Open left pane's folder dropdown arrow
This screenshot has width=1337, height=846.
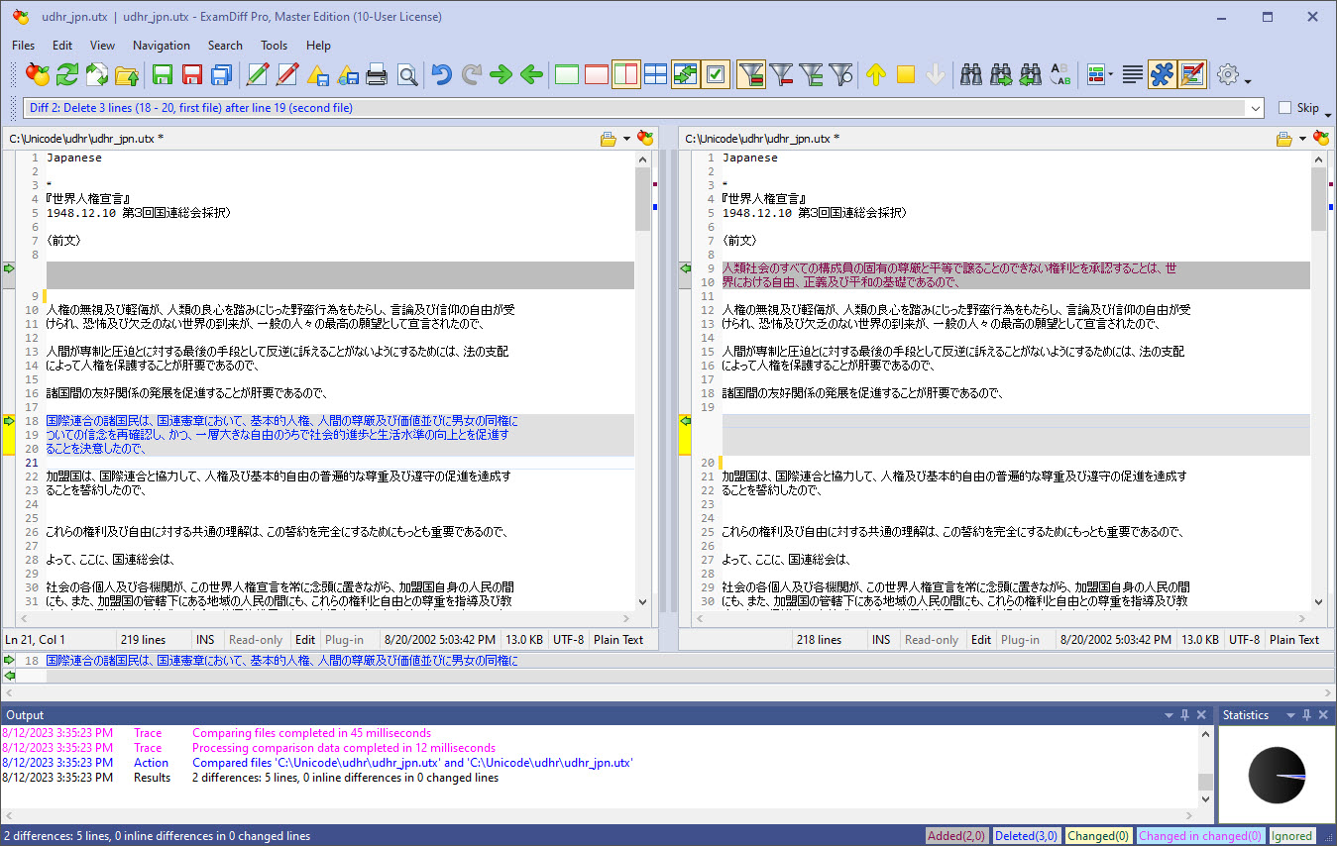626,139
